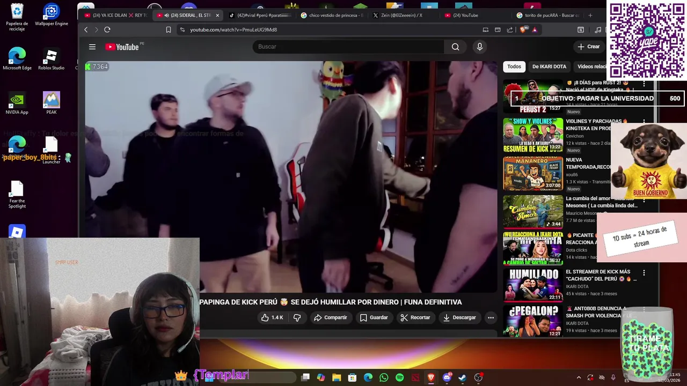This screenshot has width=687, height=386.
Task: Show hidden system tray icons chevron
Action: [579, 377]
